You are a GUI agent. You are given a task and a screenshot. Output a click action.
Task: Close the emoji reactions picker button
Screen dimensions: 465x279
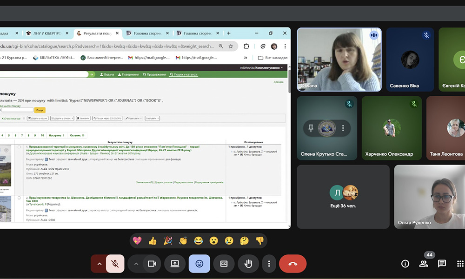199,264
